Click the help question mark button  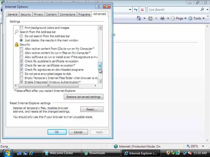click(x=99, y=7)
